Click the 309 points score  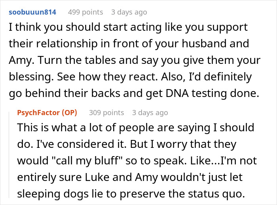[106, 113]
